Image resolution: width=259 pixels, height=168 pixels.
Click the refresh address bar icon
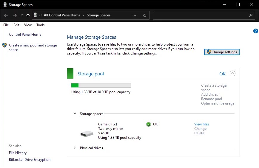145,15
